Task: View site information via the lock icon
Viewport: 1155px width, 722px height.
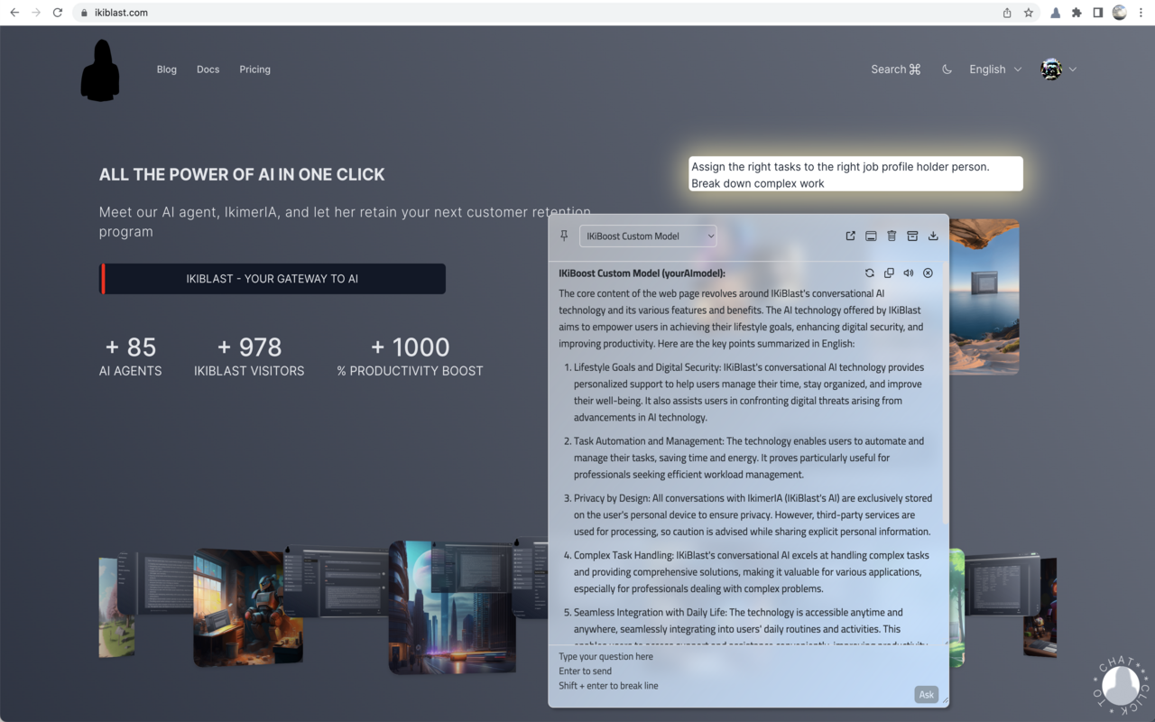Action: (83, 13)
